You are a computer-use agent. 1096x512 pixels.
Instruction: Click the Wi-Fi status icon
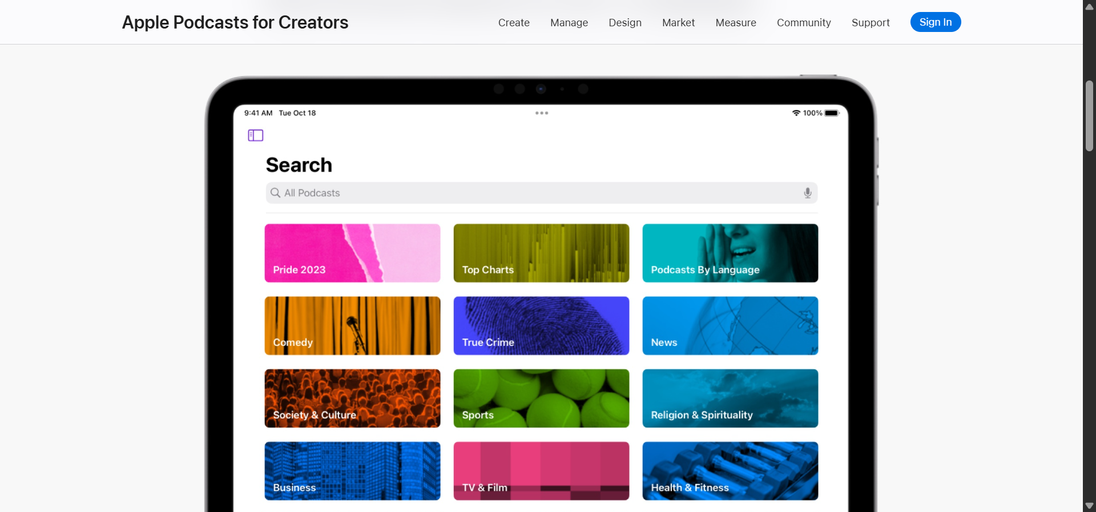[x=796, y=113]
